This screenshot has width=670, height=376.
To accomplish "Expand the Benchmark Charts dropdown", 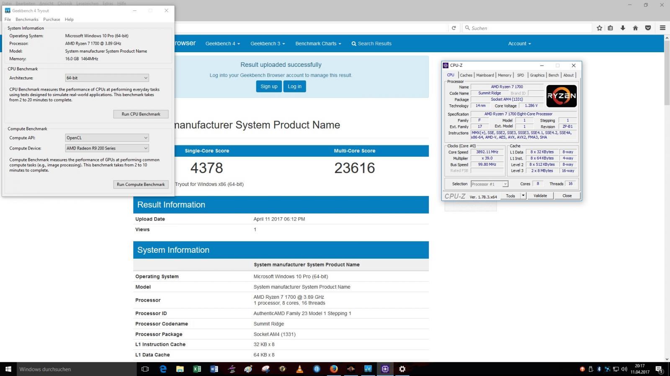I will 318,43.
